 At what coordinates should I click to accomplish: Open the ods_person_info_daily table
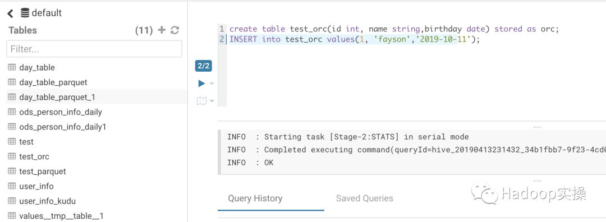[x=60, y=112]
